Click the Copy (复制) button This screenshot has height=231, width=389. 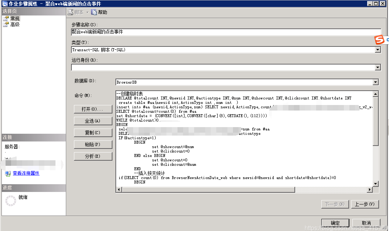coord(93,133)
